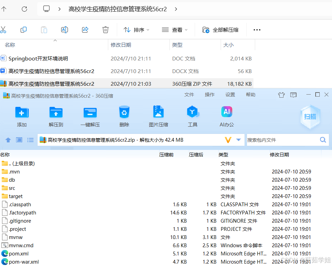Open the 设置 menu in 360压缩
Viewport: 332px width, 266px height.
click(230, 95)
